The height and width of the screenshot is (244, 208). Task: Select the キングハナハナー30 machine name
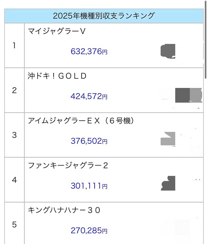(64, 210)
